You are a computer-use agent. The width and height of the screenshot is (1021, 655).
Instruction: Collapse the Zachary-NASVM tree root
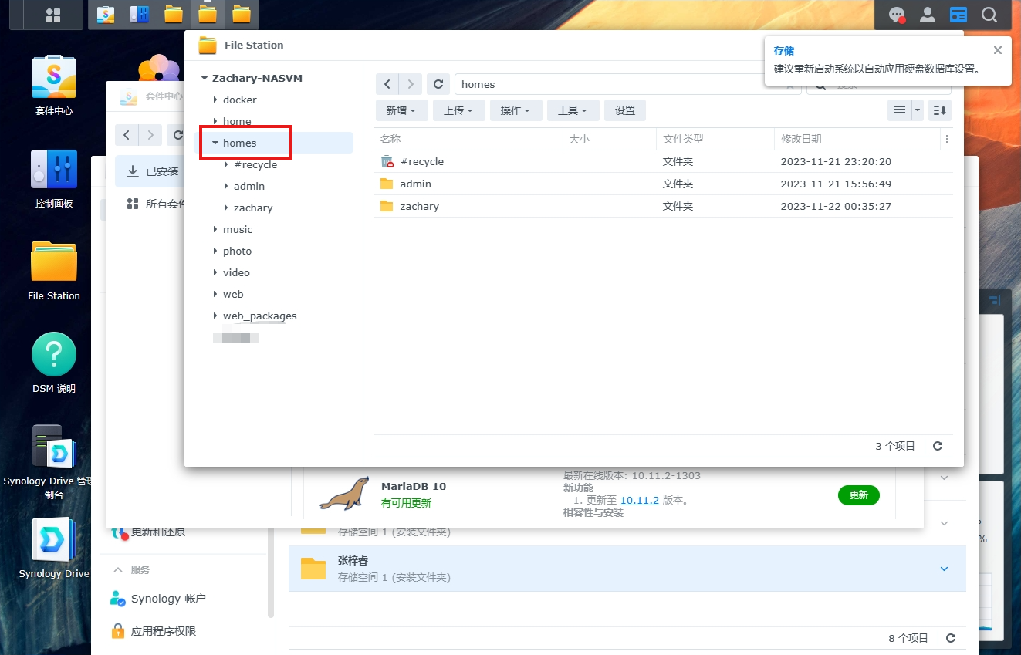click(205, 78)
